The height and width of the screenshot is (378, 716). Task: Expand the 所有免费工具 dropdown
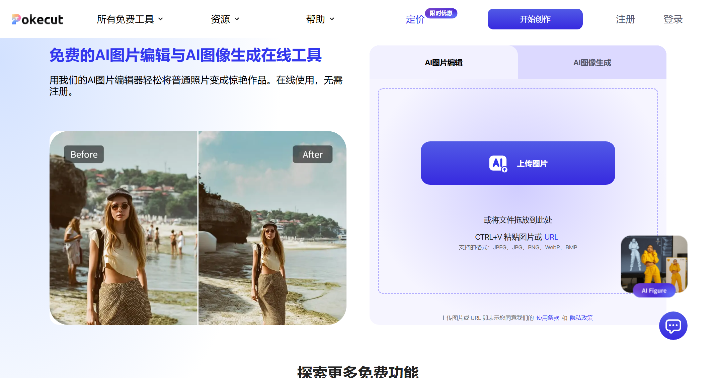(x=130, y=19)
